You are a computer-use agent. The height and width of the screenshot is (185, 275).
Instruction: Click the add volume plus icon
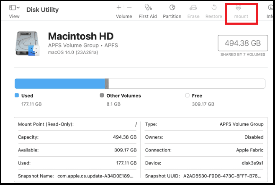coord(119,8)
